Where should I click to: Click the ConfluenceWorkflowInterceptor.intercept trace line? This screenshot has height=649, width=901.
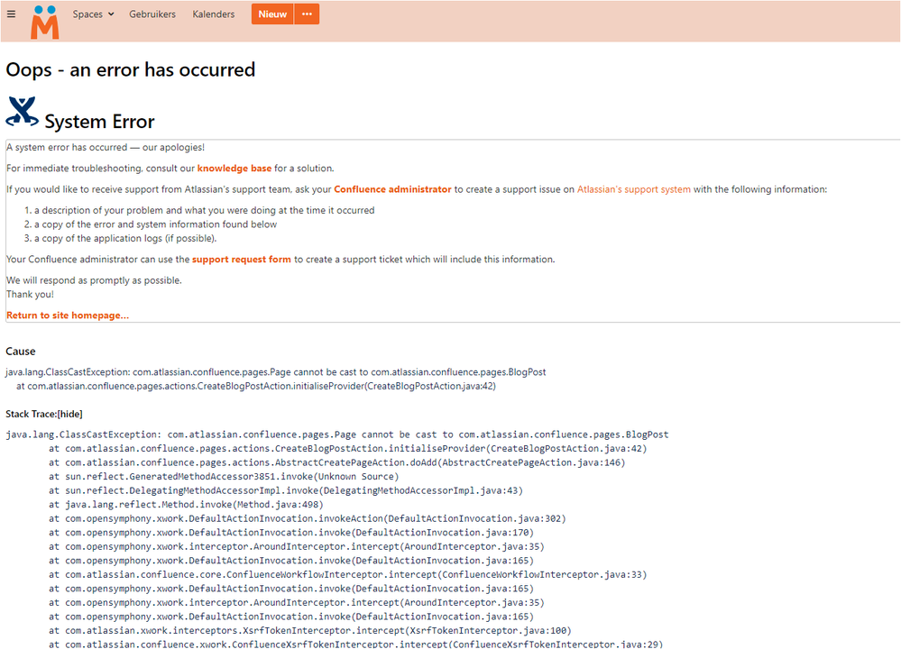347,574
